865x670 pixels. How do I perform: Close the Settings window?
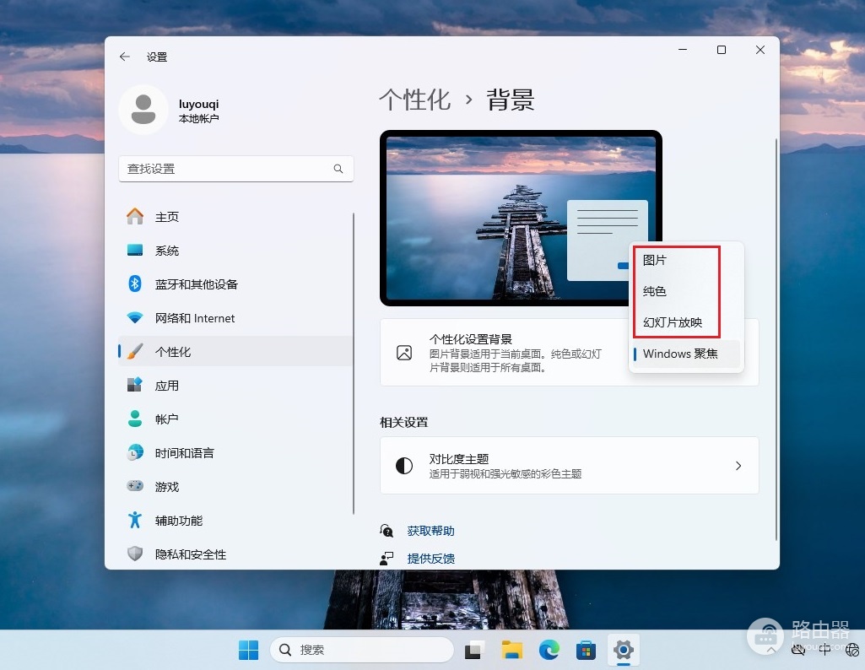click(760, 50)
